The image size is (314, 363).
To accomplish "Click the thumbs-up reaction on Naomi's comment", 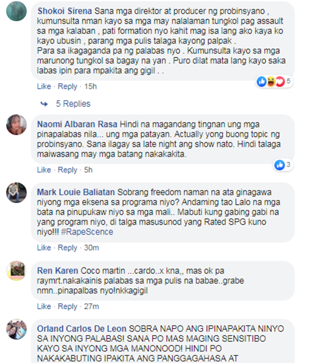I will pos(279,165).
